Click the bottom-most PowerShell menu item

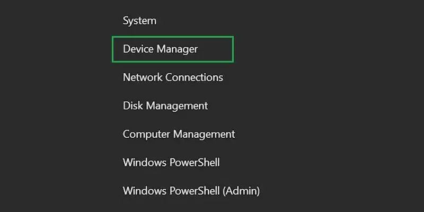tap(191, 190)
